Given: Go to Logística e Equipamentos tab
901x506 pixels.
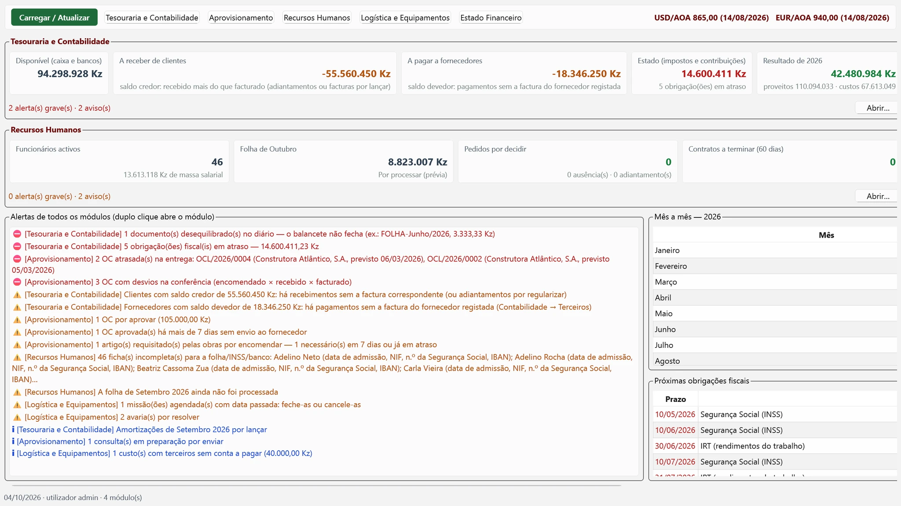Looking at the screenshot, I should [x=405, y=18].
